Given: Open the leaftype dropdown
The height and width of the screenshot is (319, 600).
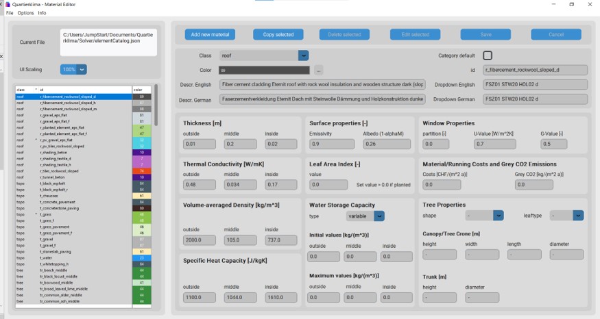Looking at the screenshot, I should [578, 216].
